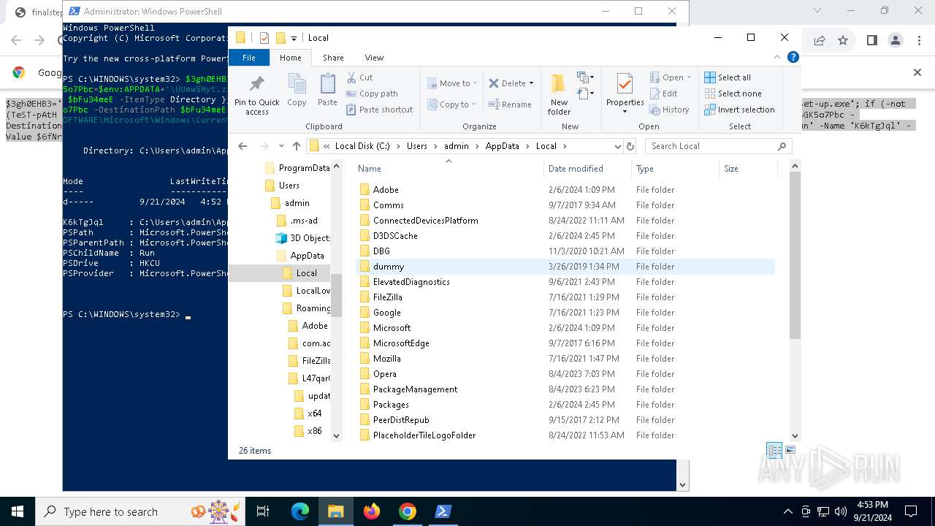Click Users in the address breadcrumb
Screen dimensions: 935x526
417,146
